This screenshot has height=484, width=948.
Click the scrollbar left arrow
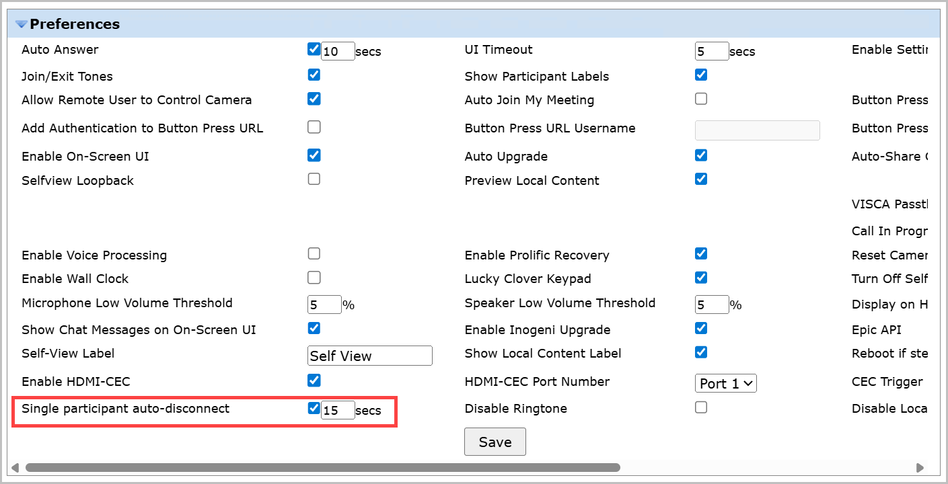[14, 467]
